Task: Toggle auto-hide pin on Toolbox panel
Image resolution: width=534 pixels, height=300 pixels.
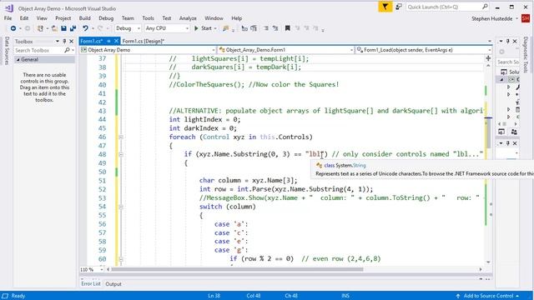Action: (x=64, y=41)
